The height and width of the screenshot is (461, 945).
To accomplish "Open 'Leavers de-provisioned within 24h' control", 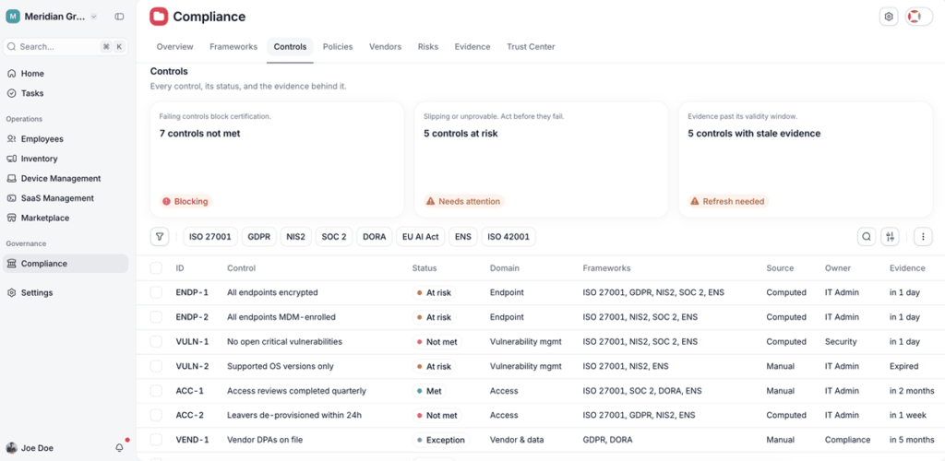I will pos(294,415).
